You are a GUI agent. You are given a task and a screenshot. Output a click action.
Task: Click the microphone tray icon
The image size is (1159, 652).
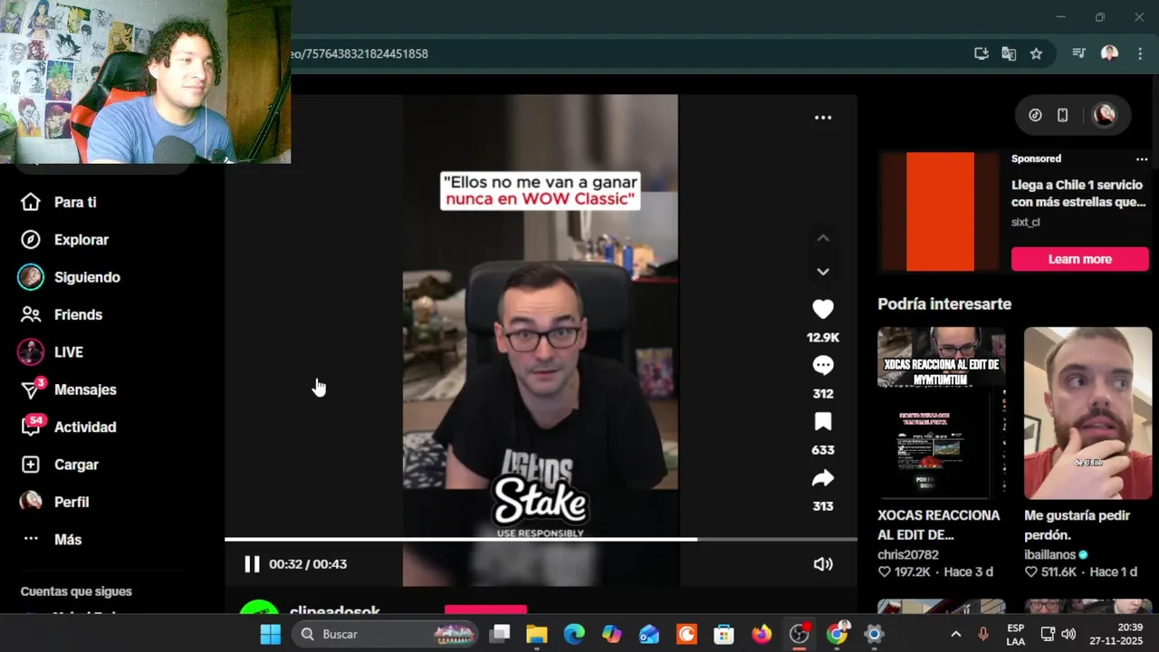(x=983, y=634)
